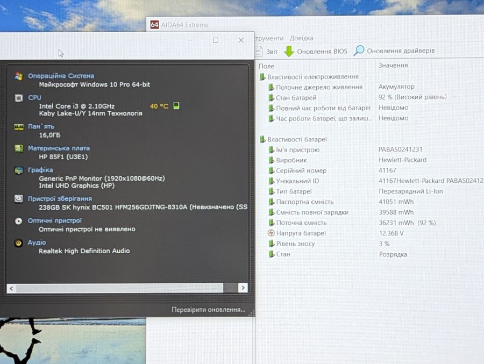
Task: Click the 41051 mWh value
Action: point(396,202)
